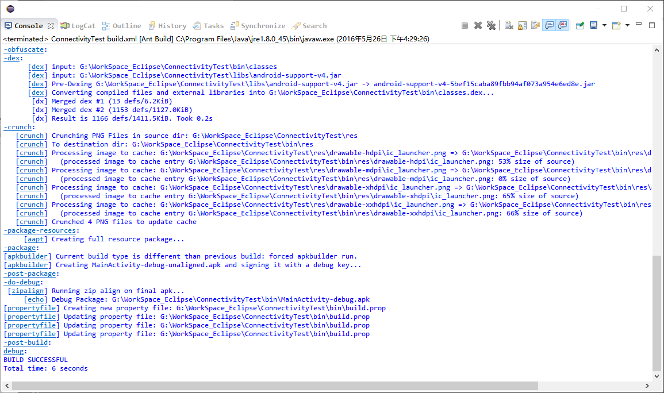Click the [zipalign] task link

tap(28, 291)
